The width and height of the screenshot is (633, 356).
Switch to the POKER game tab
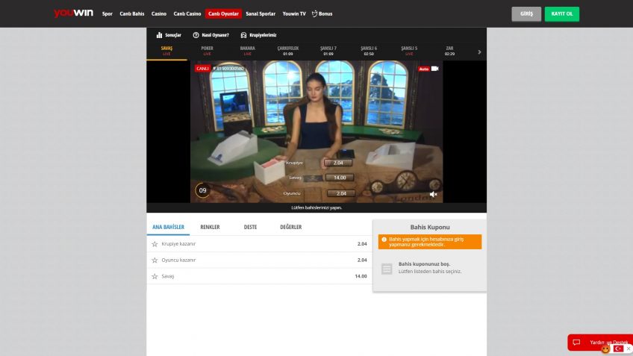click(x=207, y=51)
